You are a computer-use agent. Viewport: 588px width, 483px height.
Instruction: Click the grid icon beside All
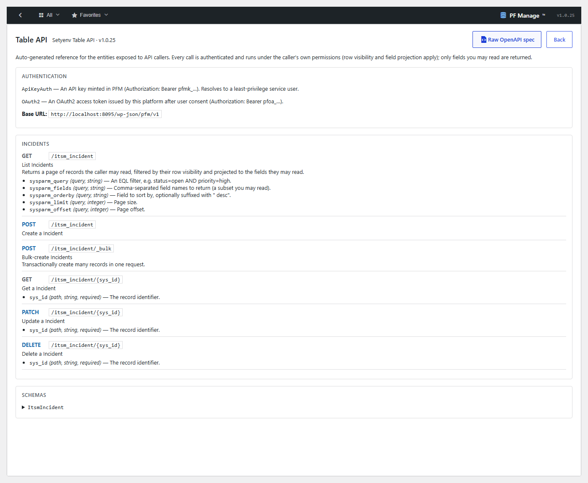pos(41,15)
